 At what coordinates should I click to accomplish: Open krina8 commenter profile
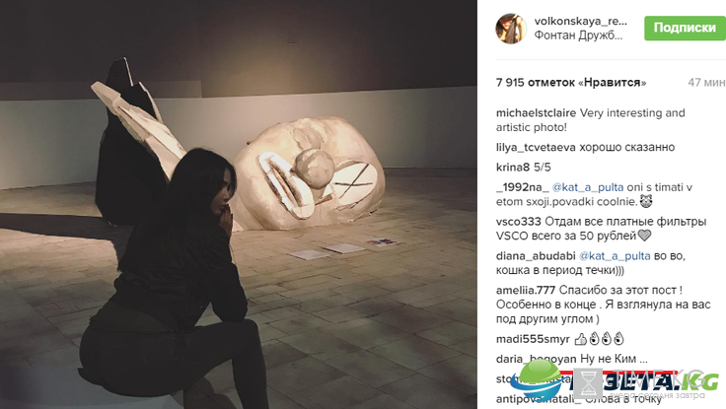coord(513,168)
